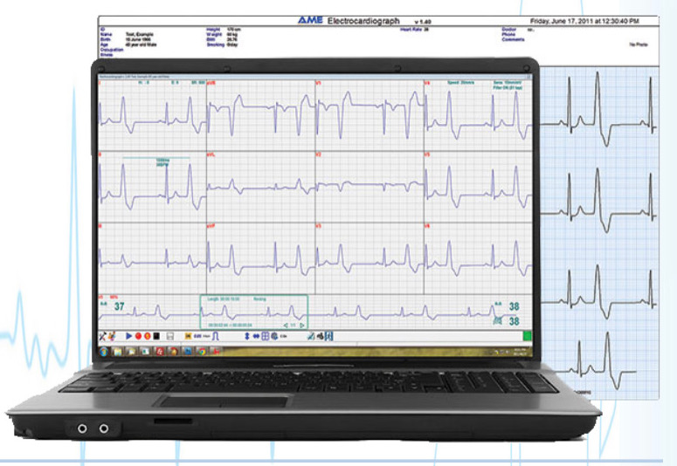
Task: Click the vertical double-arrow sensitivity icon
Action: point(247,336)
